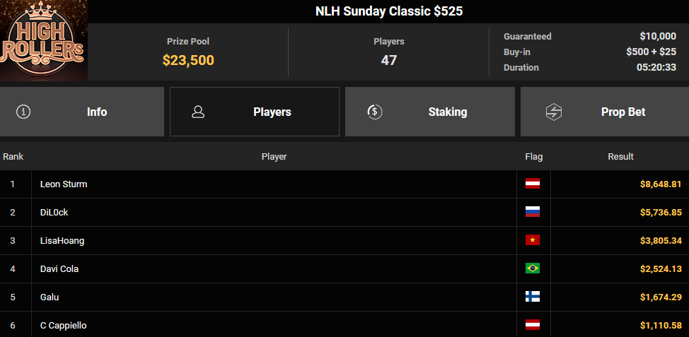This screenshot has height=337, width=689.
Task: Click Davi Cola's Brazil flag icon
Action: 533,268
